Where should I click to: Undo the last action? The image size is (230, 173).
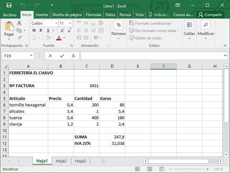point(23,5)
